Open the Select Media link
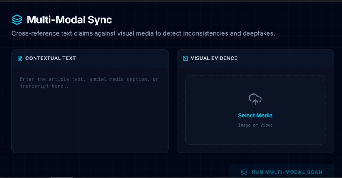This screenshot has width=342, height=178. pos(255,115)
